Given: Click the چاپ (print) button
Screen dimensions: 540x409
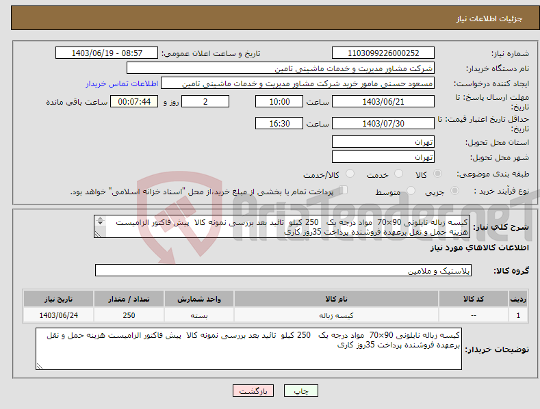Looking at the screenshot, I should (x=300, y=391).
